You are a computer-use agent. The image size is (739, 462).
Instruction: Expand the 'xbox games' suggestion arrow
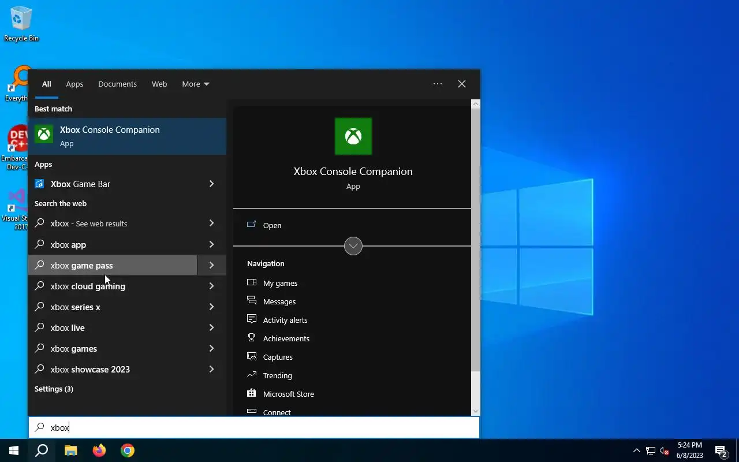[x=211, y=348]
